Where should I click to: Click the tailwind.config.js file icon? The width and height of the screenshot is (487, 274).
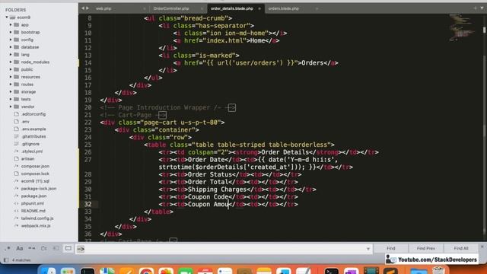(17, 218)
